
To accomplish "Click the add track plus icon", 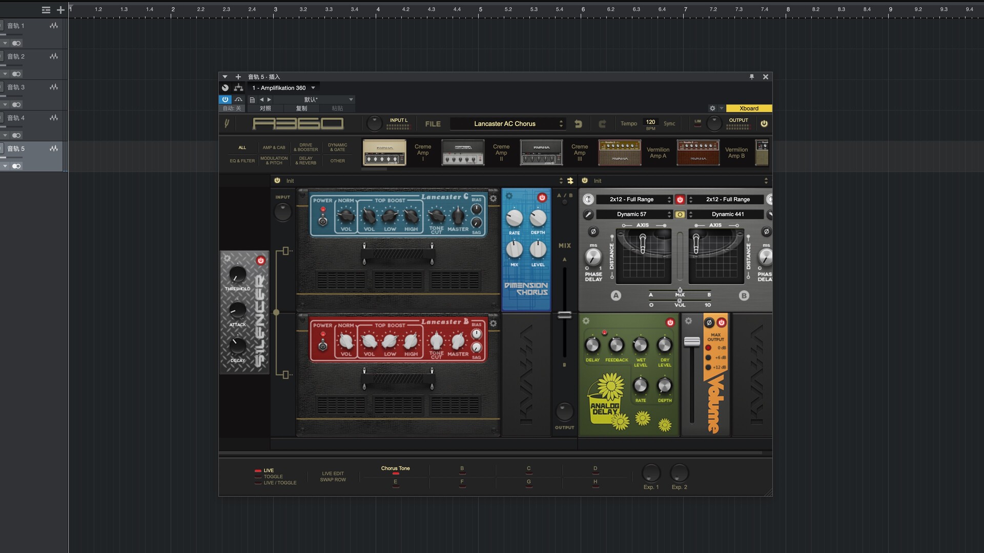I will point(60,10).
